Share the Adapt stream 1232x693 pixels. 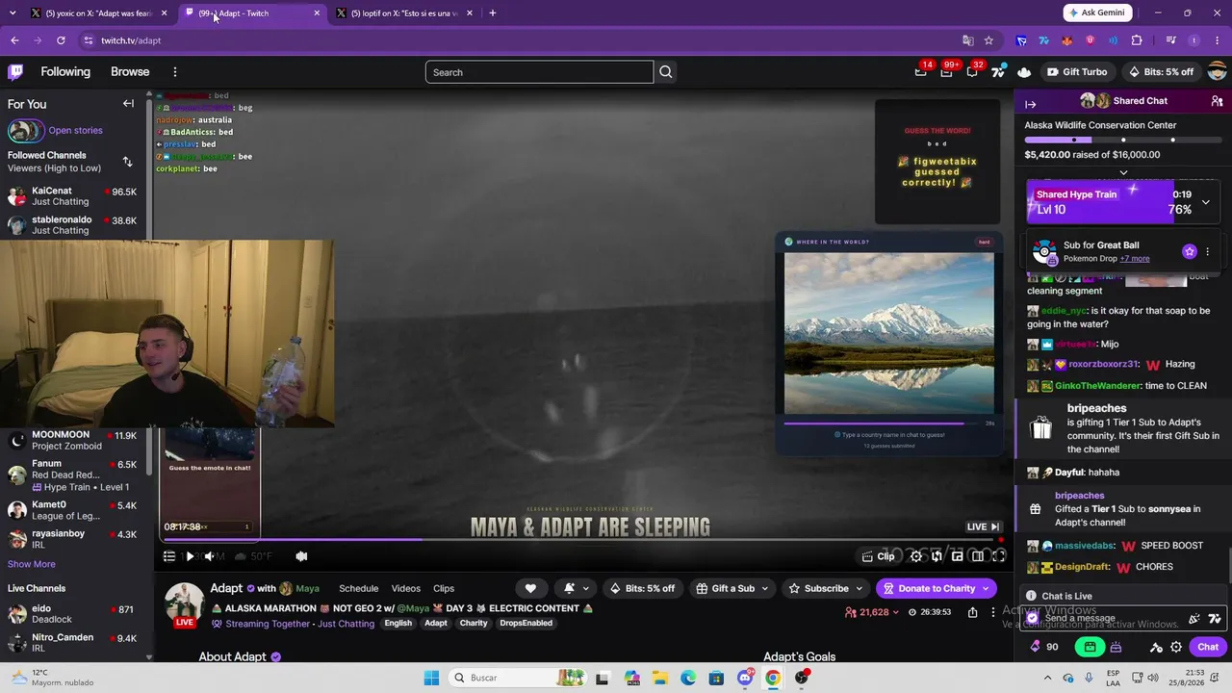pos(972,612)
